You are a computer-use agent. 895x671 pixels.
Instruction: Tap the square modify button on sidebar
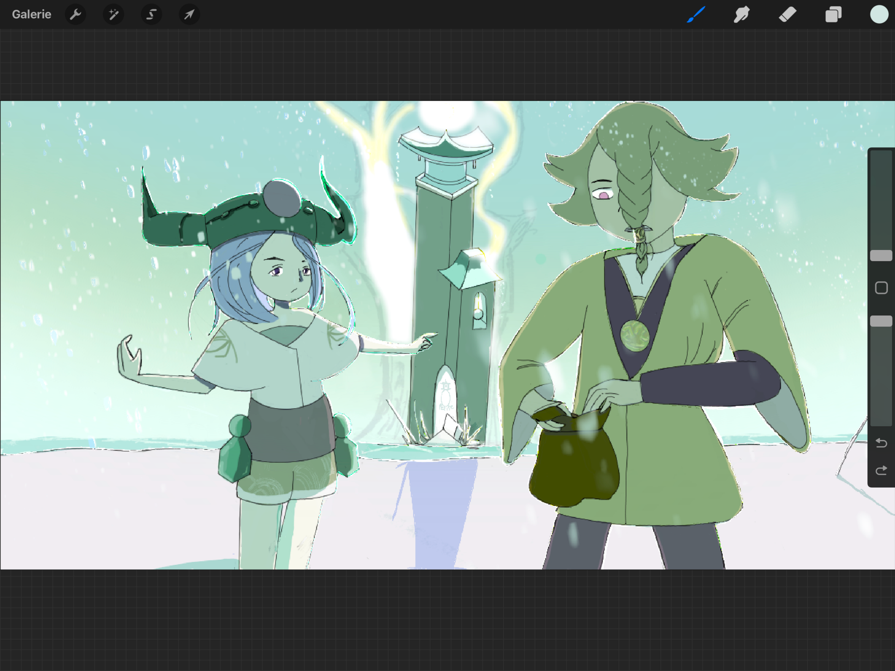[x=881, y=288]
